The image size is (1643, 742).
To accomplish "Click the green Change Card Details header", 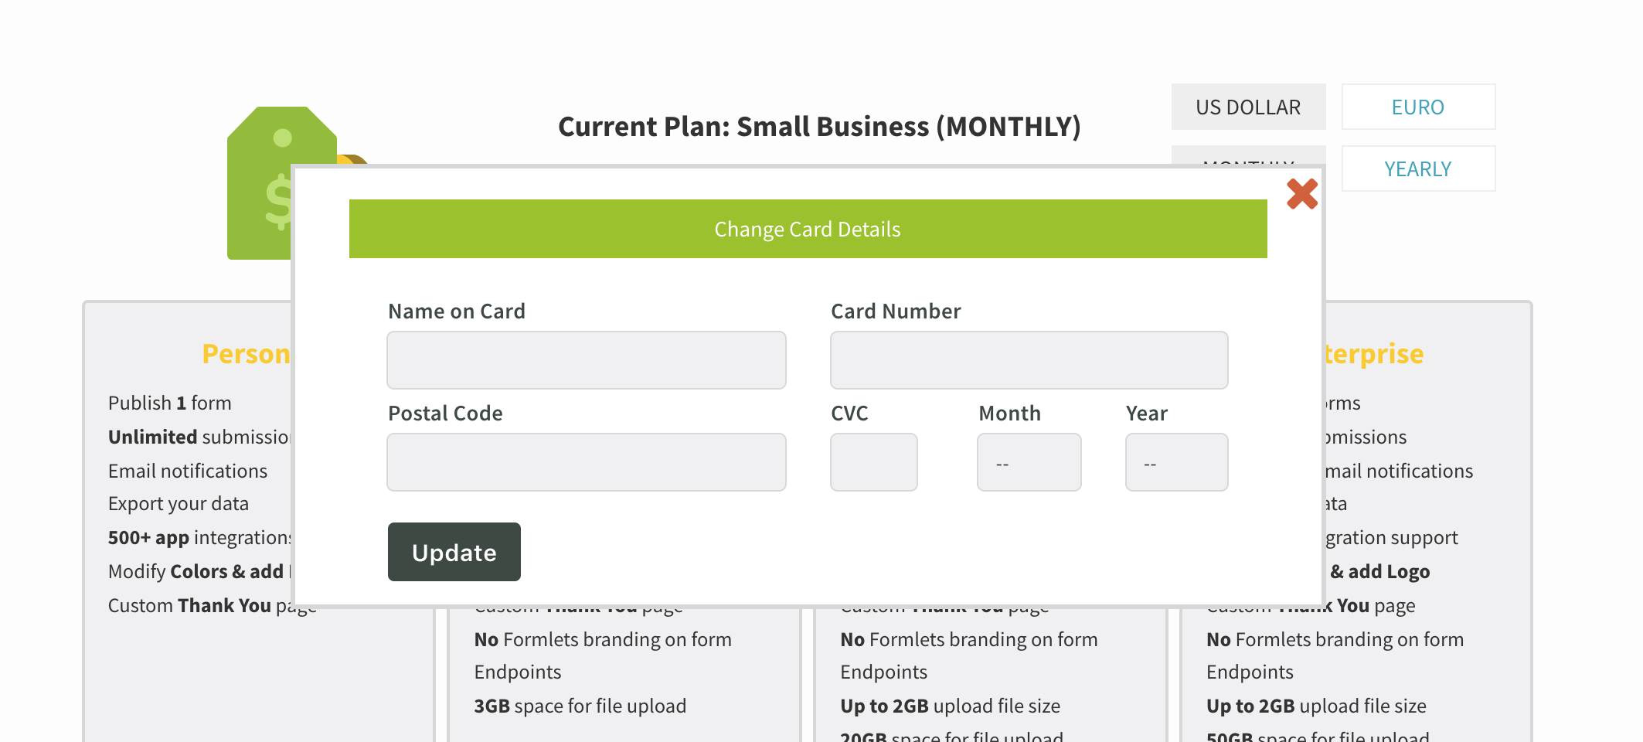I will (808, 229).
